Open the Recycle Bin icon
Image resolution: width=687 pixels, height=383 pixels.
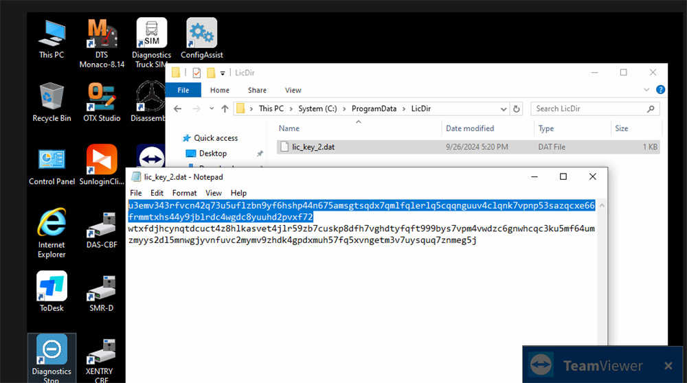click(x=52, y=102)
